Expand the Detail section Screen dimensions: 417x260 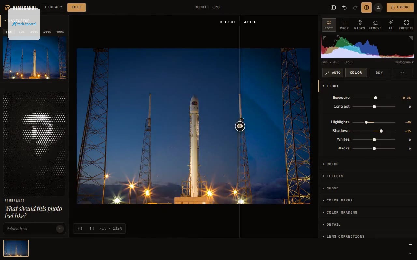pos(367,224)
